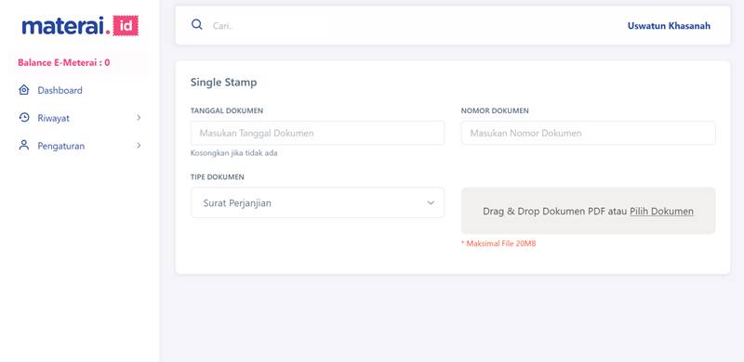Image resolution: width=744 pixels, height=362 pixels.
Task: Click the TANGGAL DOKUMEN label
Action: click(227, 110)
